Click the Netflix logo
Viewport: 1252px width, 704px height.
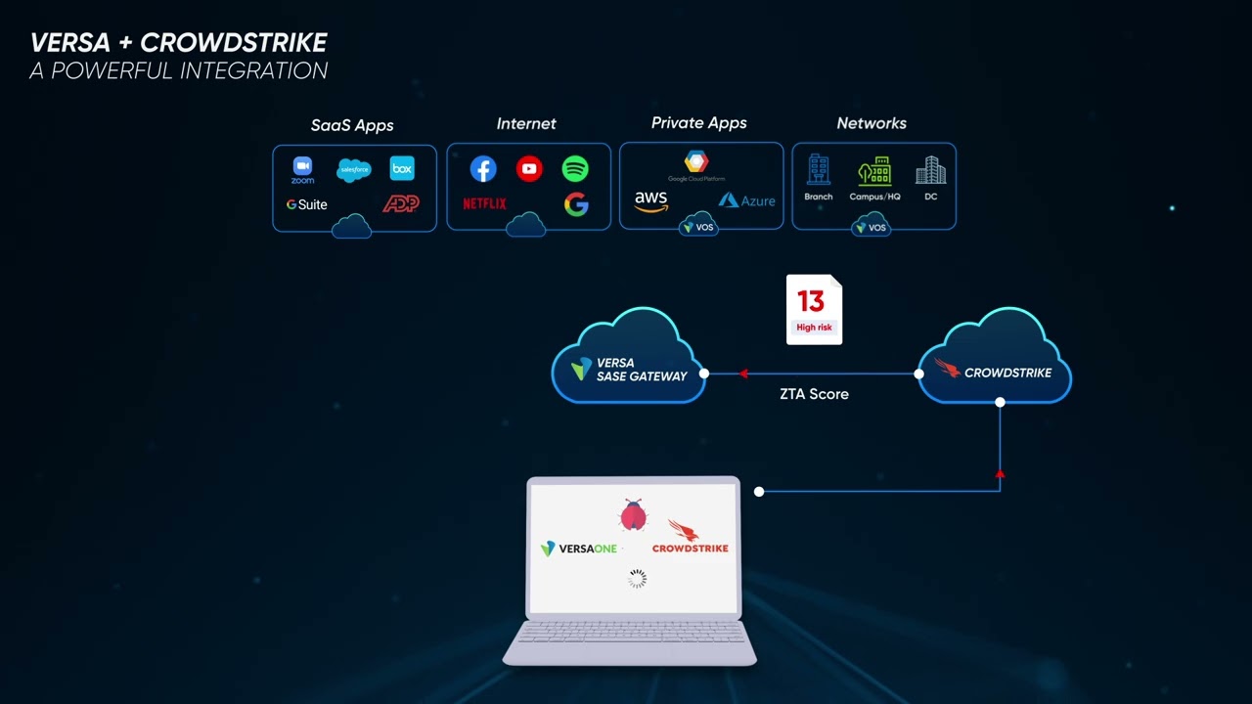click(484, 203)
